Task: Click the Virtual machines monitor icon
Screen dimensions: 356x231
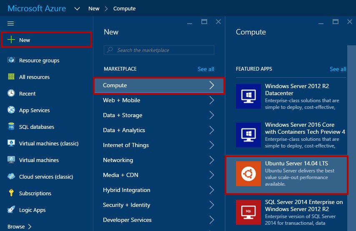Action: (x=11, y=160)
